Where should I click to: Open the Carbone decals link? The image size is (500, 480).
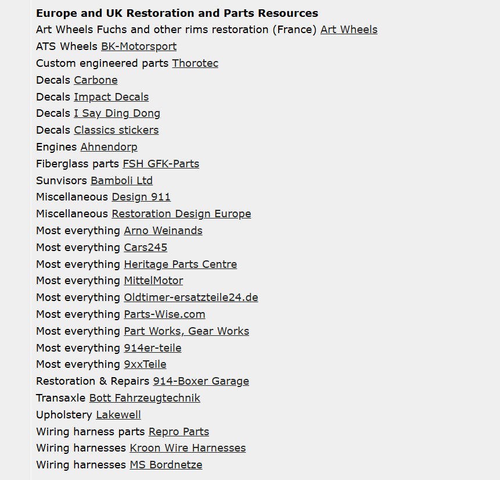point(96,80)
